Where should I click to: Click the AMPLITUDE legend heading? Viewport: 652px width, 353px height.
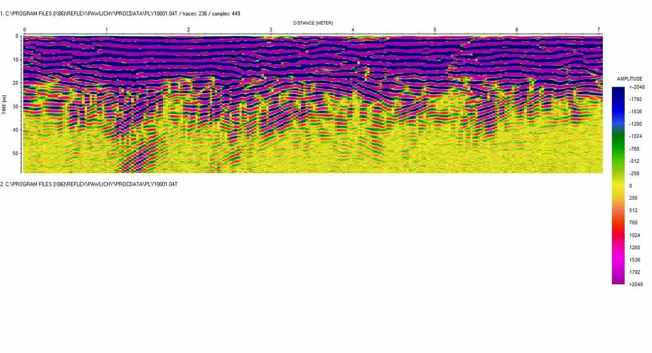630,79
